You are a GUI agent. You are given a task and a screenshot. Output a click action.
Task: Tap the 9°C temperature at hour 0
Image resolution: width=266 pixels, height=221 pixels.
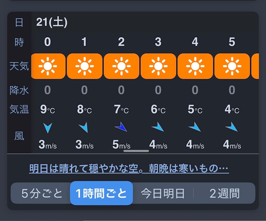pos(47,110)
